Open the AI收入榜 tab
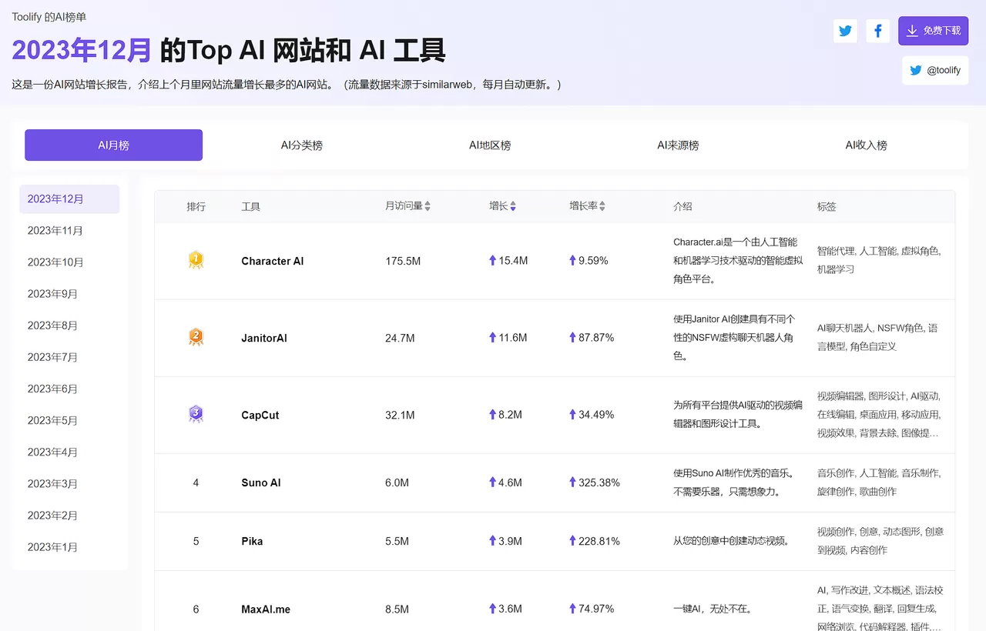 pyautogui.click(x=866, y=145)
